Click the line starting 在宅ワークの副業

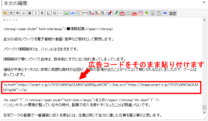coord(83,115)
